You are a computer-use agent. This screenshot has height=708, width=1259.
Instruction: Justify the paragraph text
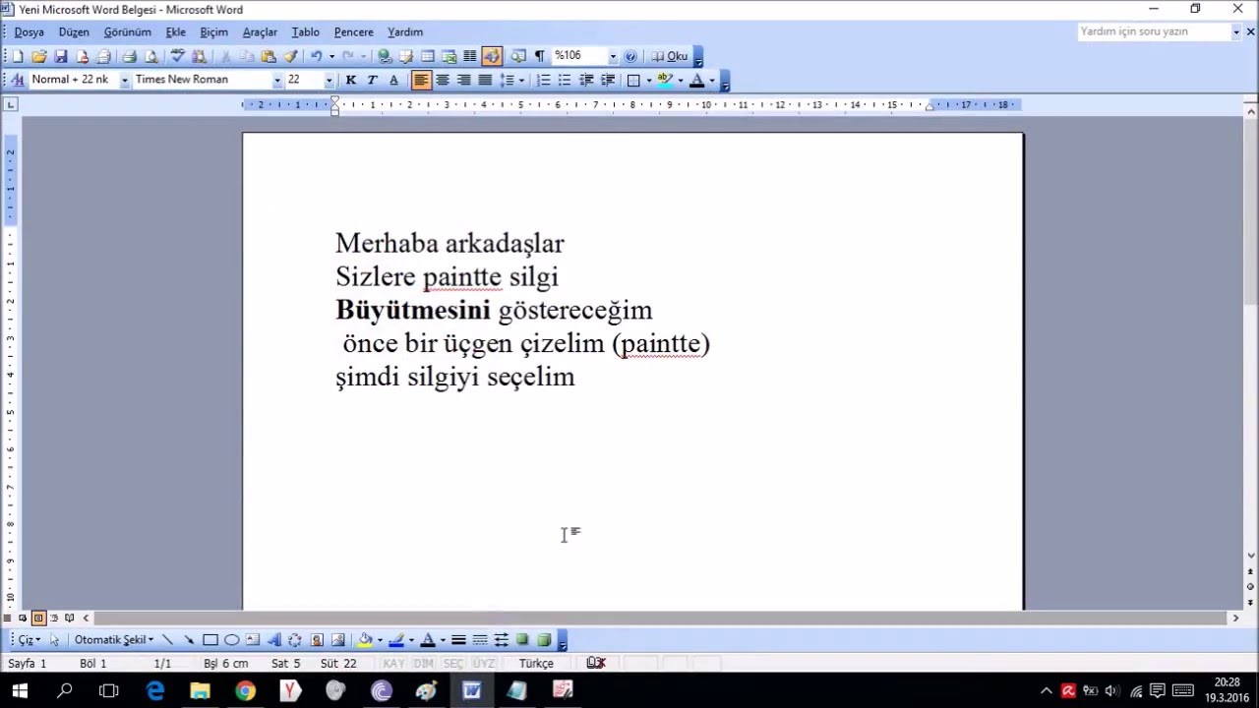pyautogui.click(x=485, y=80)
